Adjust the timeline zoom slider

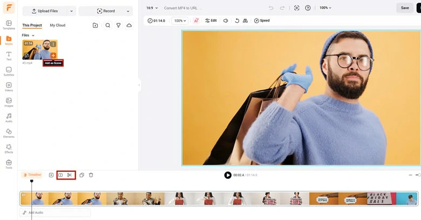[419, 175]
